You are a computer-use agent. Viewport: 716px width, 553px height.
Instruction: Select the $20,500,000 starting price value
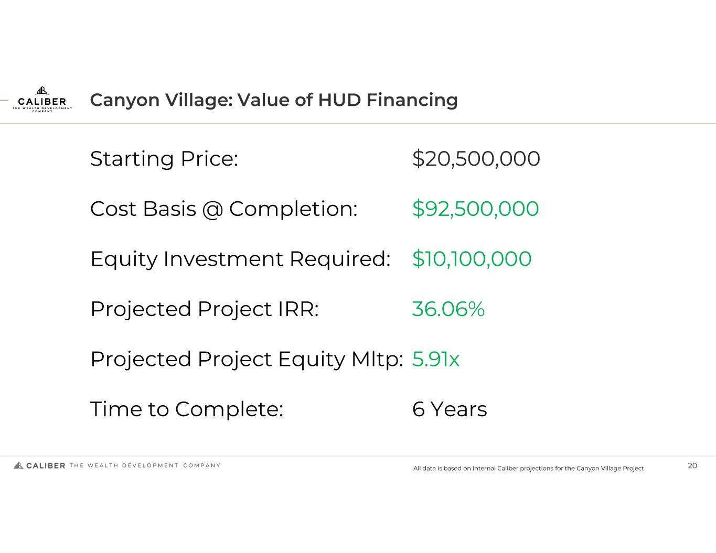[476, 159]
